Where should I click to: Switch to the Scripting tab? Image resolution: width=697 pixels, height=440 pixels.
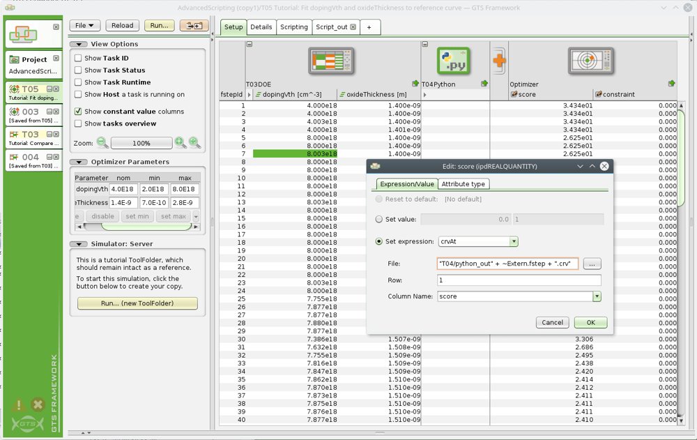tap(294, 26)
